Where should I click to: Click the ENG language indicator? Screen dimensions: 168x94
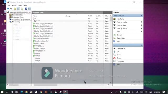tap(150, 92)
